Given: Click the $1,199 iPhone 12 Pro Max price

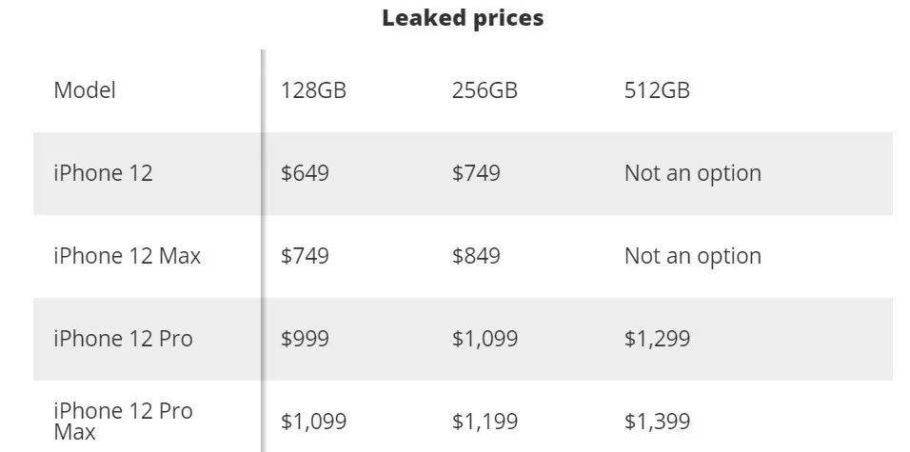Looking at the screenshot, I should (x=485, y=421).
